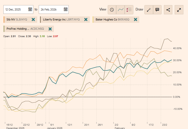
Task: Remove Baker Hughes Co from chart
Action: (135, 19)
